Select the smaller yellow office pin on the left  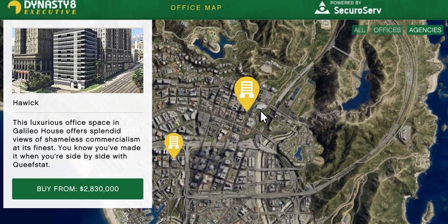pos(174,143)
